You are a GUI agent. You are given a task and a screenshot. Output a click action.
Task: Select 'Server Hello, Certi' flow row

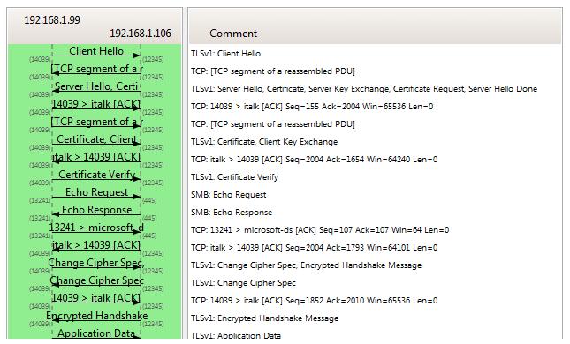96,86
